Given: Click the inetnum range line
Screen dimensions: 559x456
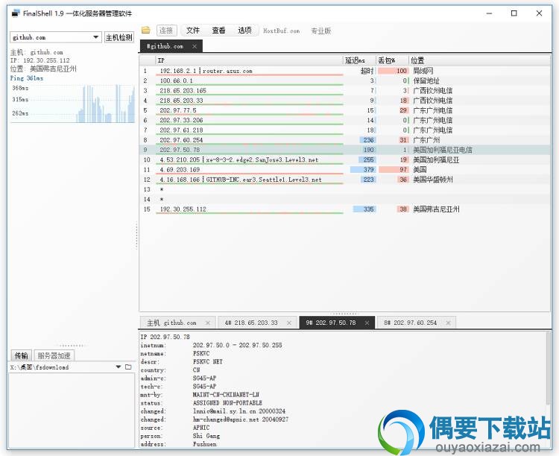Looking at the screenshot, I should 211,345.
